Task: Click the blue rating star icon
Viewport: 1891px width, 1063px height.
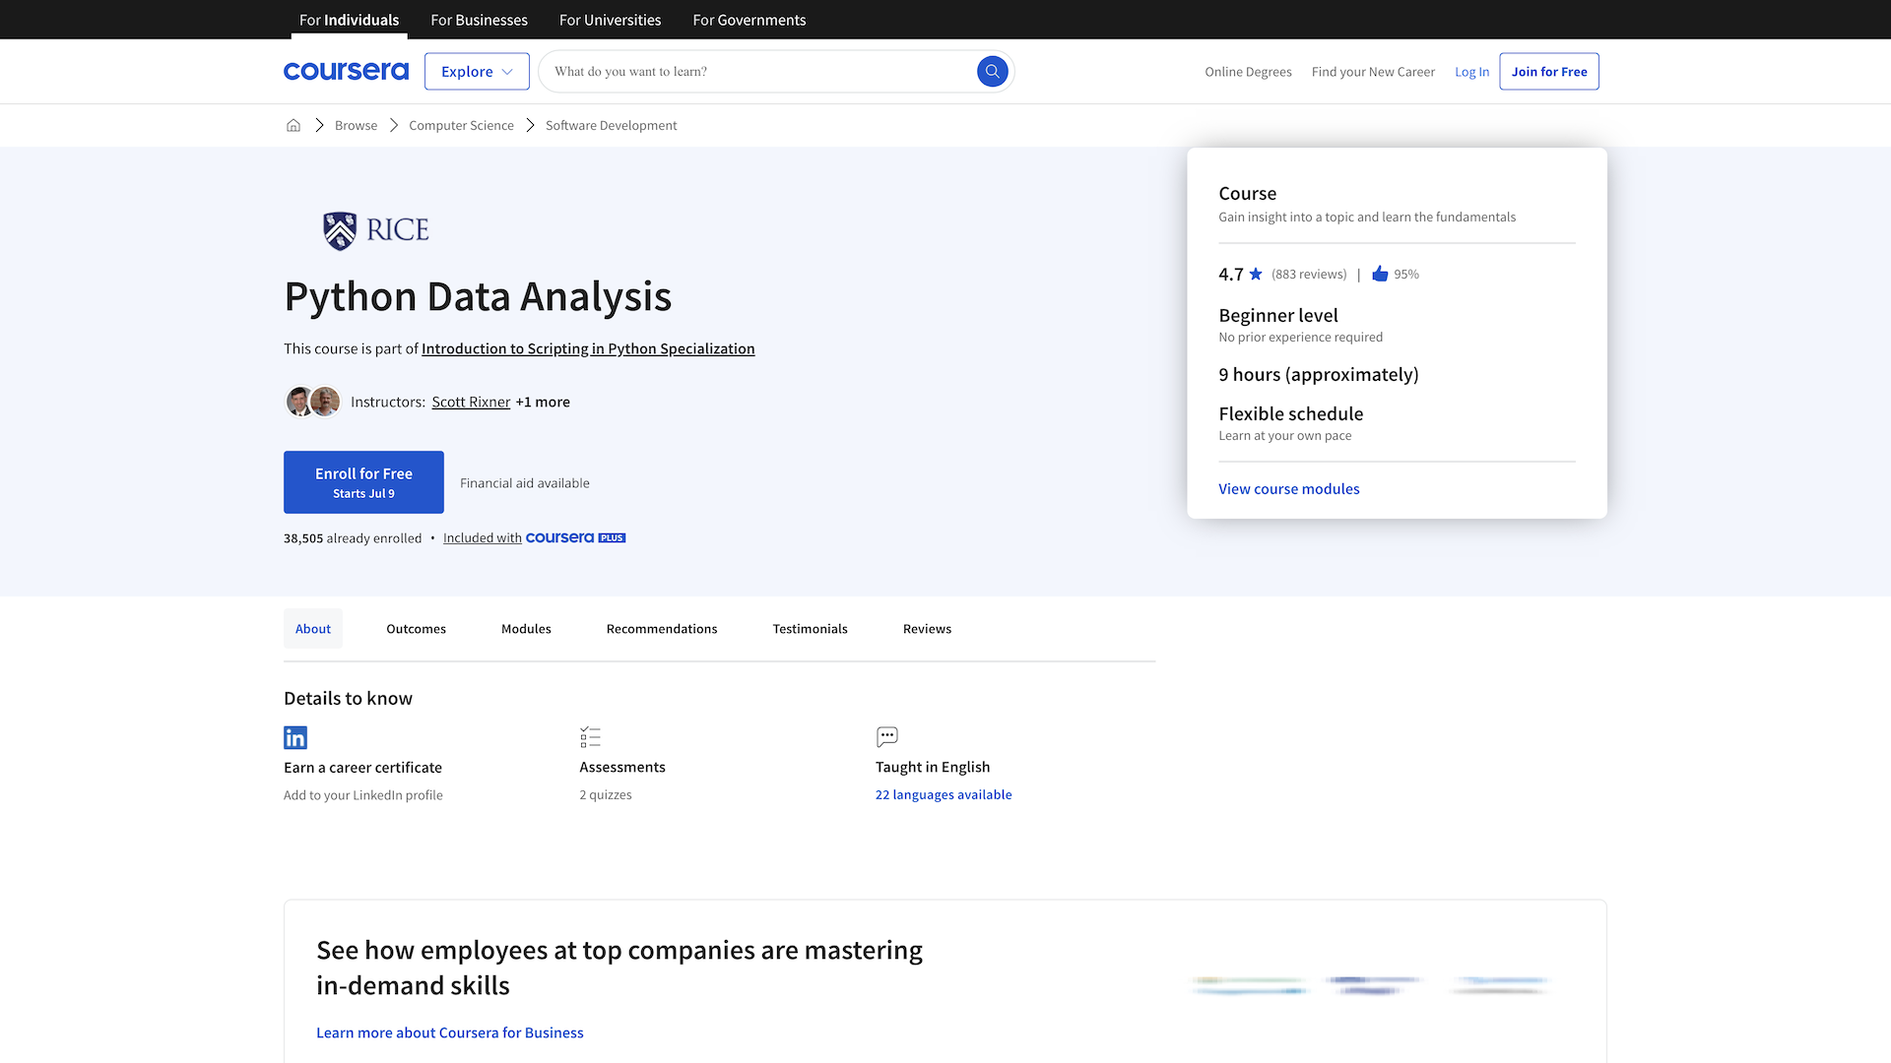Action: [1256, 274]
